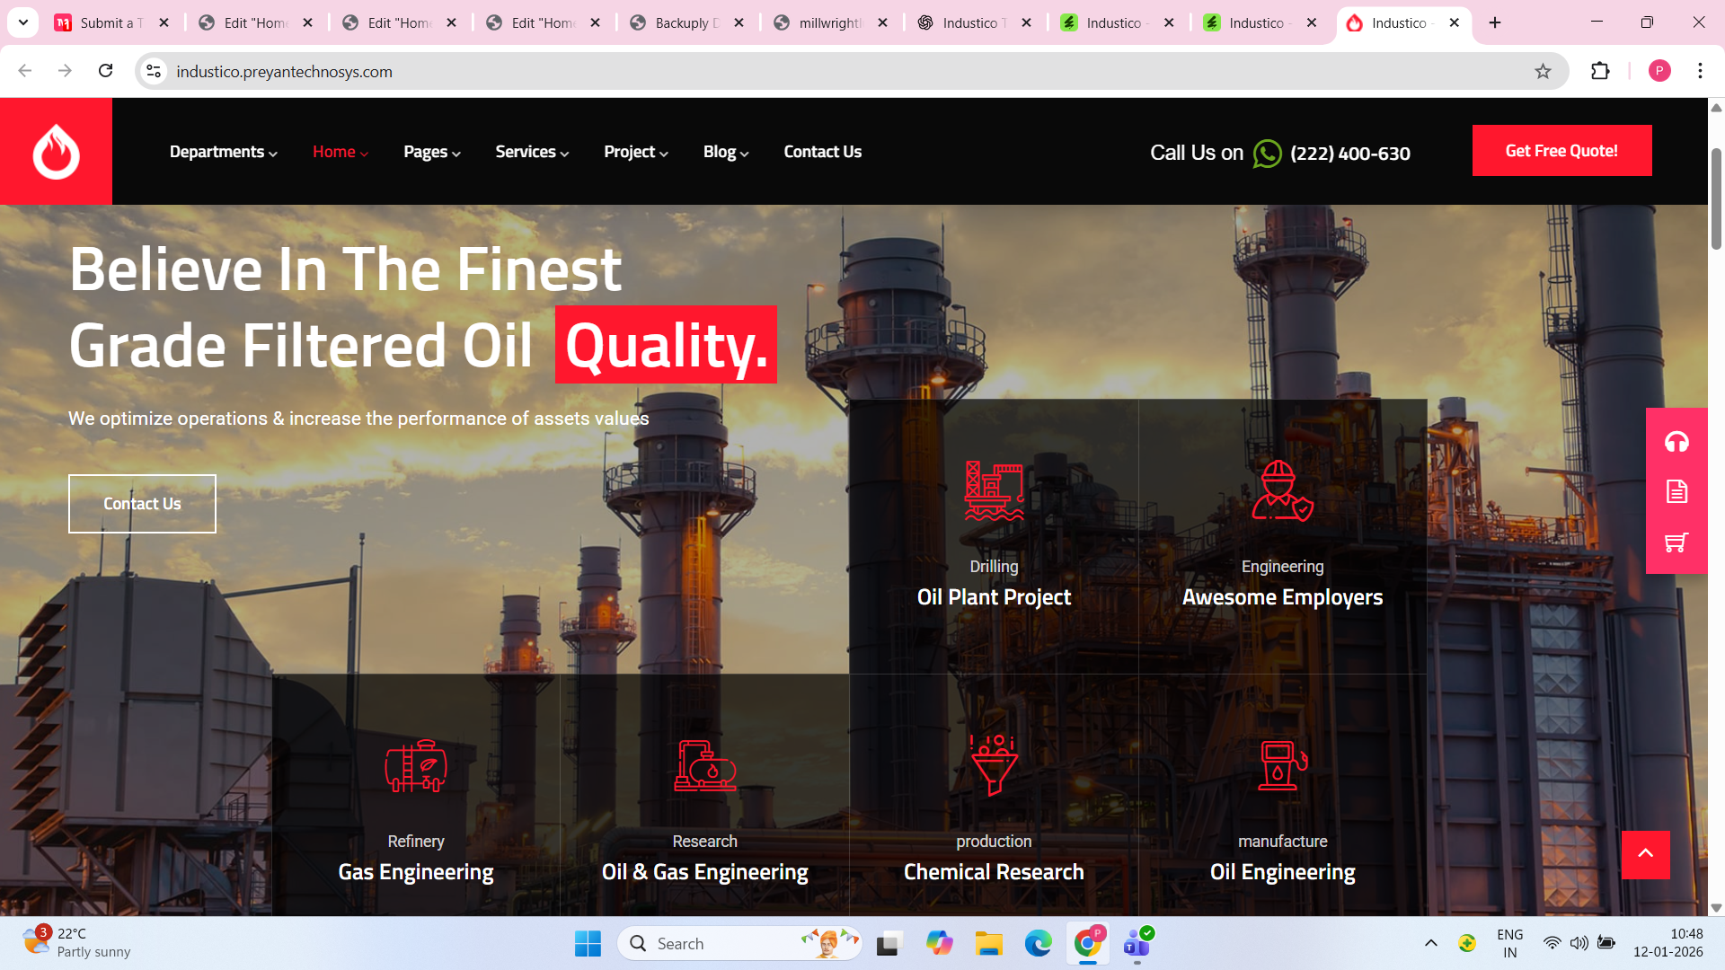Image resolution: width=1725 pixels, height=970 pixels.
Task: Click the Oil Plant Project drilling icon
Action: (994, 490)
